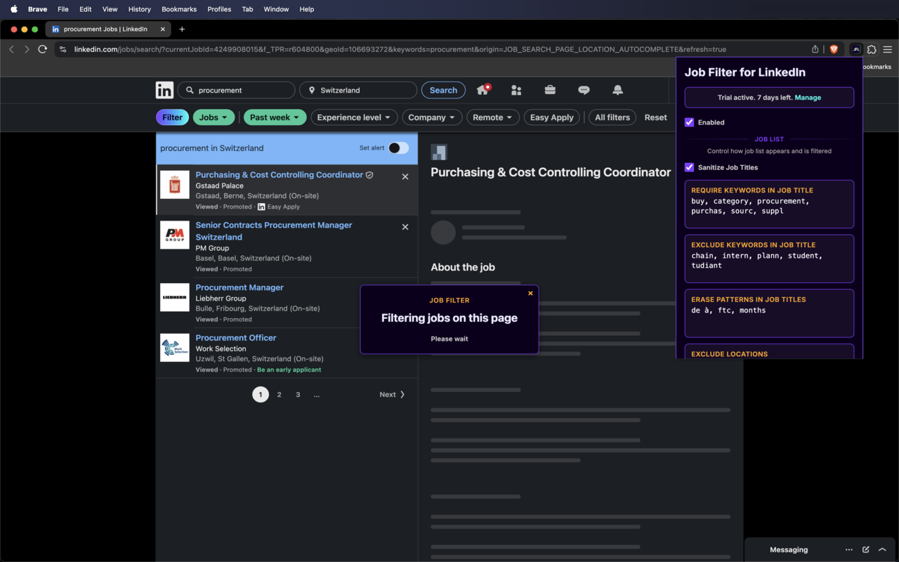
Task: Open the Apple menu
Action: pyautogui.click(x=13, y=9)
